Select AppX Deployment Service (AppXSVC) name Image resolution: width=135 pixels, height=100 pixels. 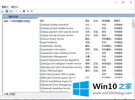tap(61, 60)
